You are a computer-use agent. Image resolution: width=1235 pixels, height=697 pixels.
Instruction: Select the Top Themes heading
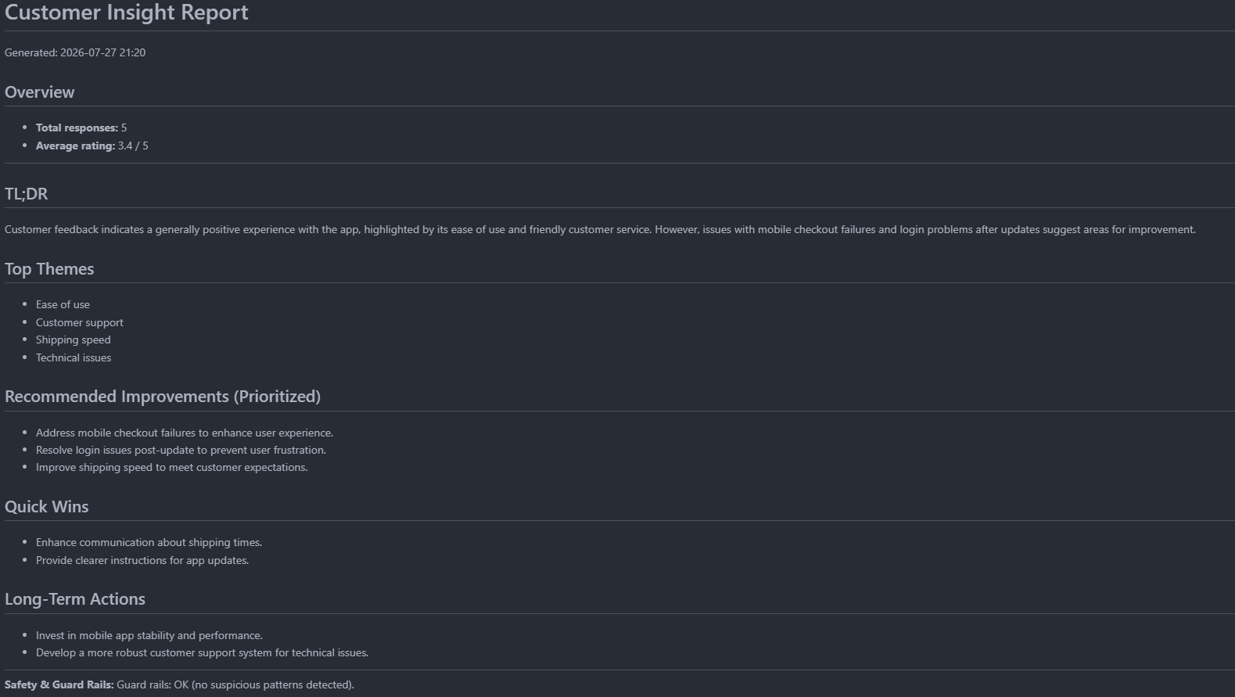pyautogui.click(x=49, y=269)
